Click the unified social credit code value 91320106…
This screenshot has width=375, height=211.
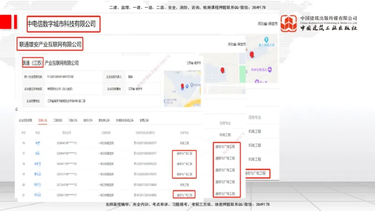[60, 77]
